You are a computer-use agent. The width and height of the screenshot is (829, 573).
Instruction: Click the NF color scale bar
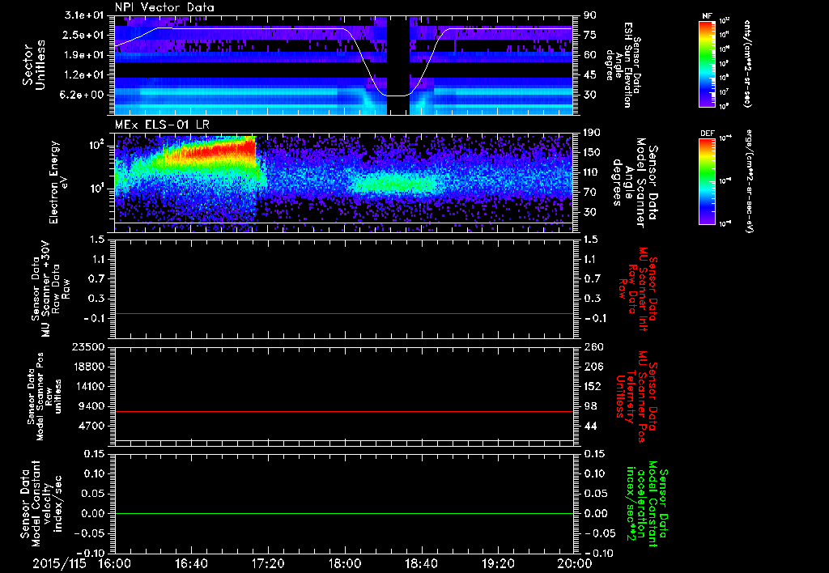pos(708,63)
